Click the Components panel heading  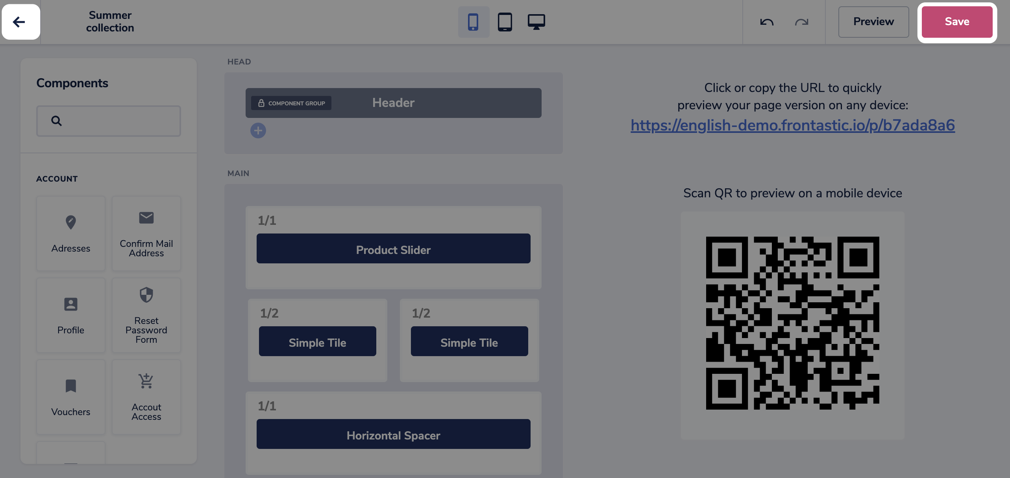pyautogui.click(x=72, y=83)
